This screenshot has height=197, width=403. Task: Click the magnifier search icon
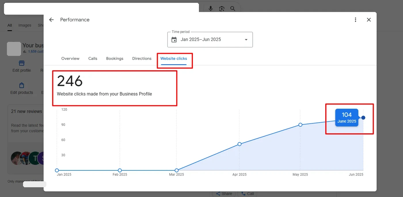coord(233,9)
